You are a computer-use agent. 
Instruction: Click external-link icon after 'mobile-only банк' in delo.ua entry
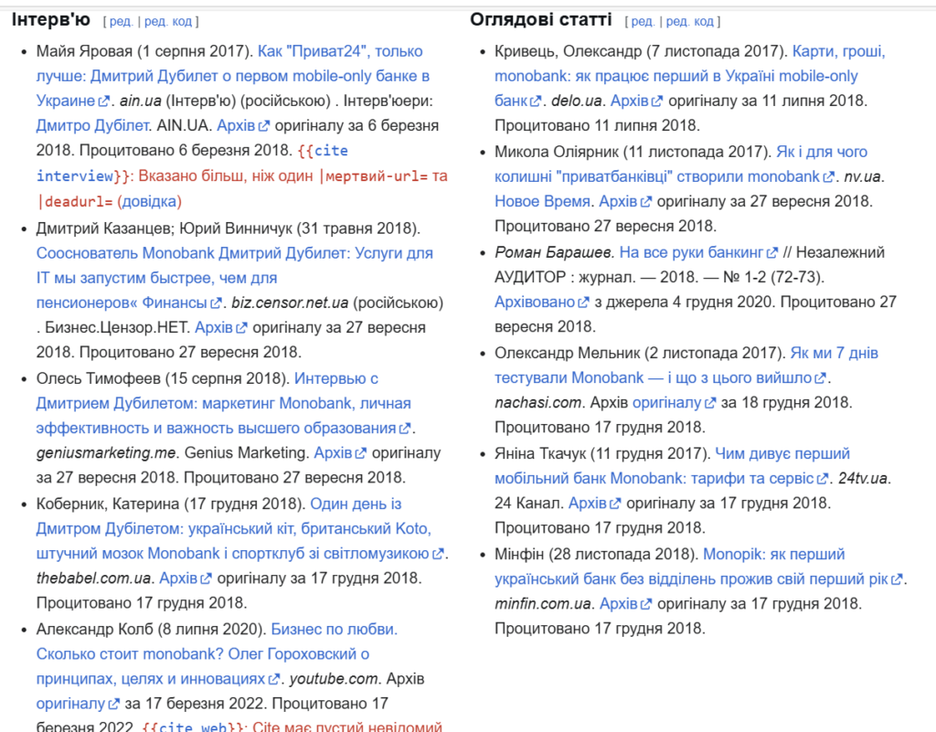coord(536,101)
